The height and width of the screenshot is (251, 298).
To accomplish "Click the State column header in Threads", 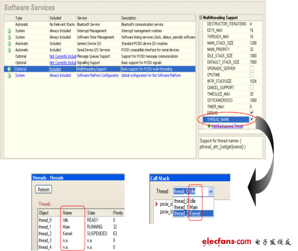I will click(x=92, y=213).
